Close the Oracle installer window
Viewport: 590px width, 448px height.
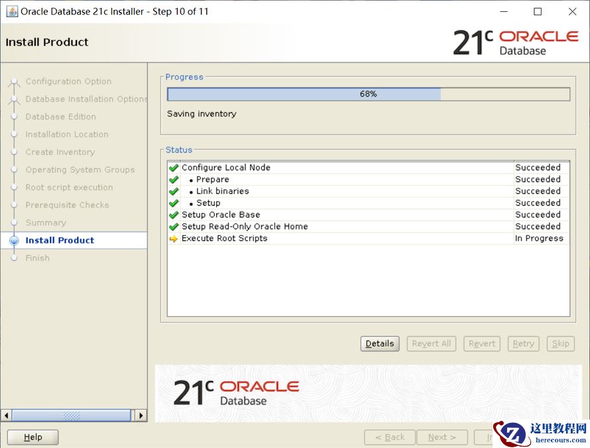pyautogui.click(x=572, y=12)
